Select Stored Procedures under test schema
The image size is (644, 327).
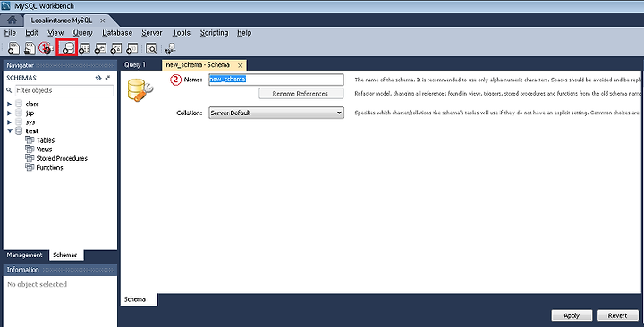pos(62,158)
